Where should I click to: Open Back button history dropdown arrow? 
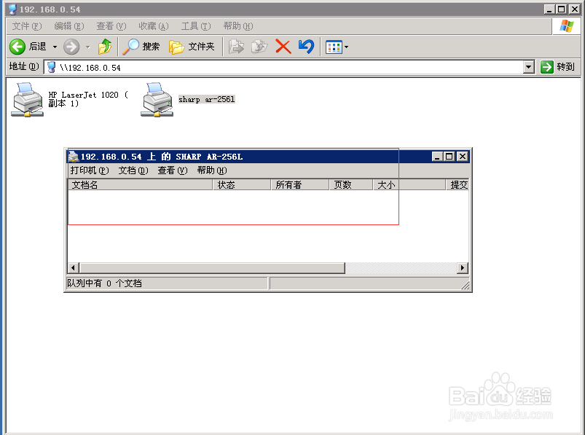(x=55, y=47)
